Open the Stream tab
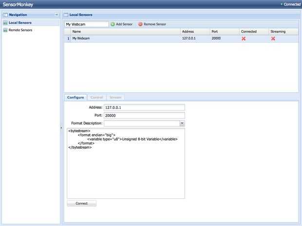This screenshot has width=302, height=226. click(115, 97)
